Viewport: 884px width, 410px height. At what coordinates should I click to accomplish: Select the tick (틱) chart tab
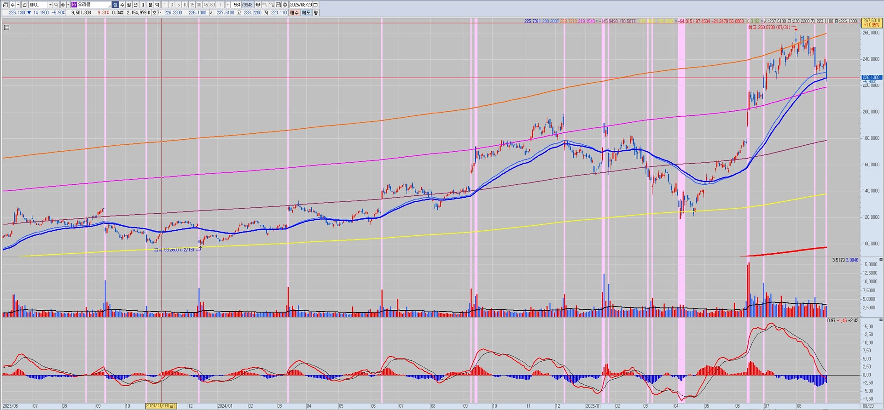pyautogui.click(x=157, y=5)
